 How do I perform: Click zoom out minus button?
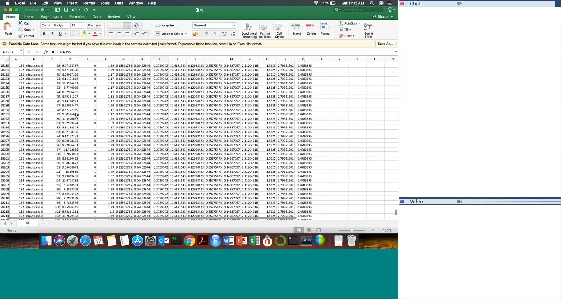pos(331,230)
